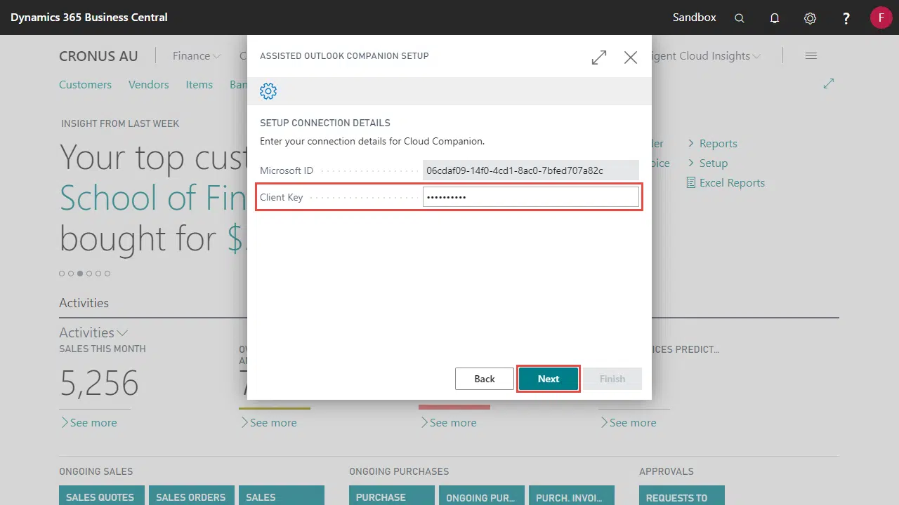Click the Sandbox environment label
Screen dimensions: 899x505
pyautogui.click(x=695, y=18)
